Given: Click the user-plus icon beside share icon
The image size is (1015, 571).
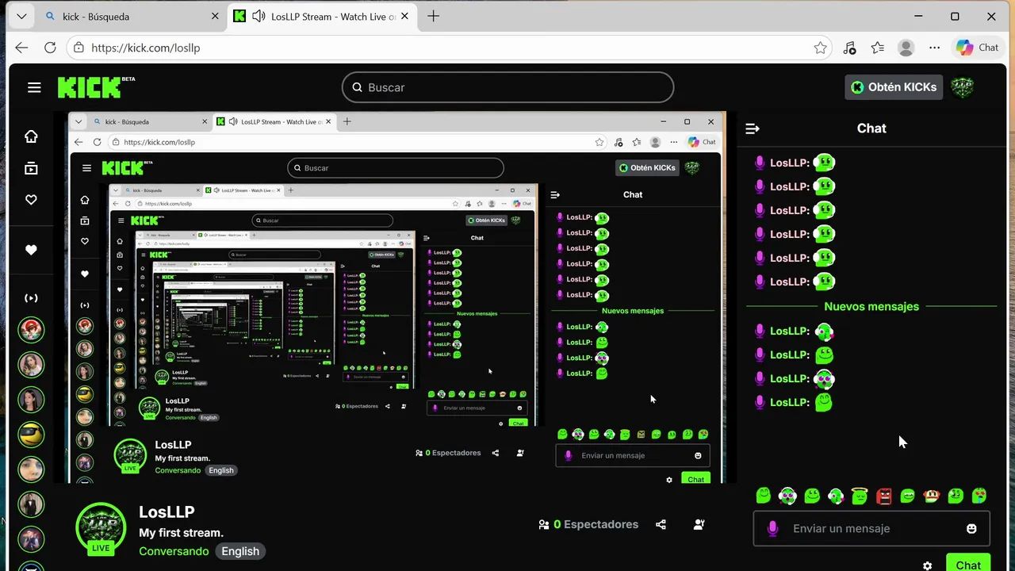Looking at the screenshot, I should coord(699,524).
